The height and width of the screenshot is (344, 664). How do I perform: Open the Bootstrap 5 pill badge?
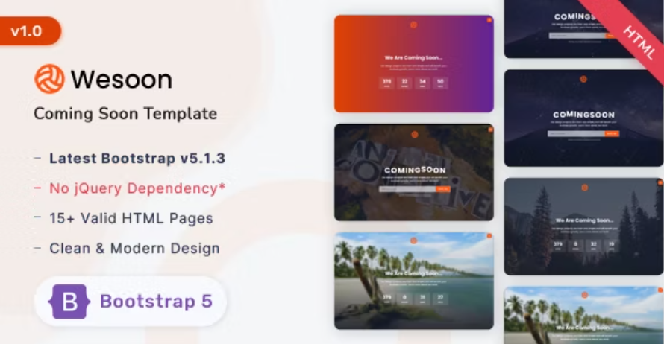pyautogui.click(x=131, y=302)
